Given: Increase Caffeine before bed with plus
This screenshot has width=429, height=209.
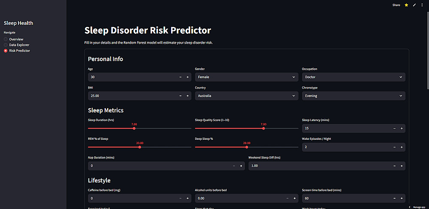Looking at the screenshot, I should point(188,198).
